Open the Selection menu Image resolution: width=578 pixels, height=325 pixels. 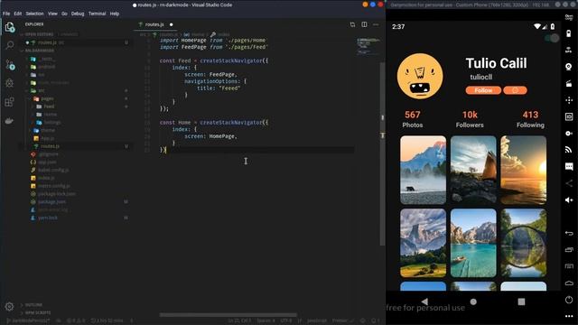(x=34, y=14)
